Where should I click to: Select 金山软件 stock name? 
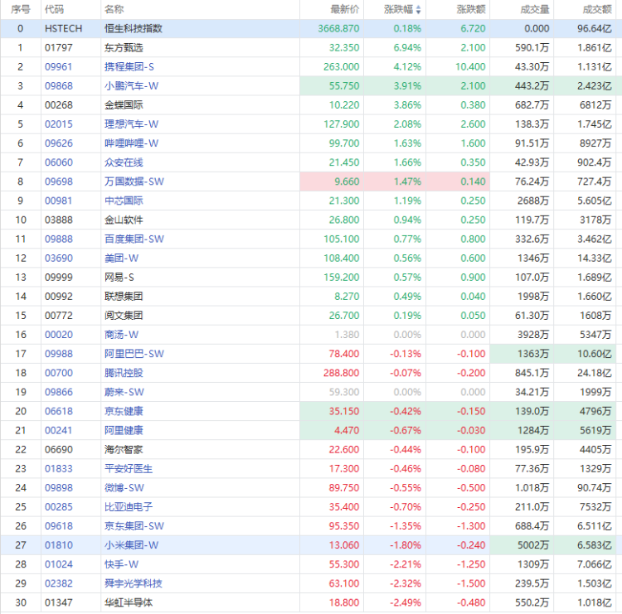124,220
